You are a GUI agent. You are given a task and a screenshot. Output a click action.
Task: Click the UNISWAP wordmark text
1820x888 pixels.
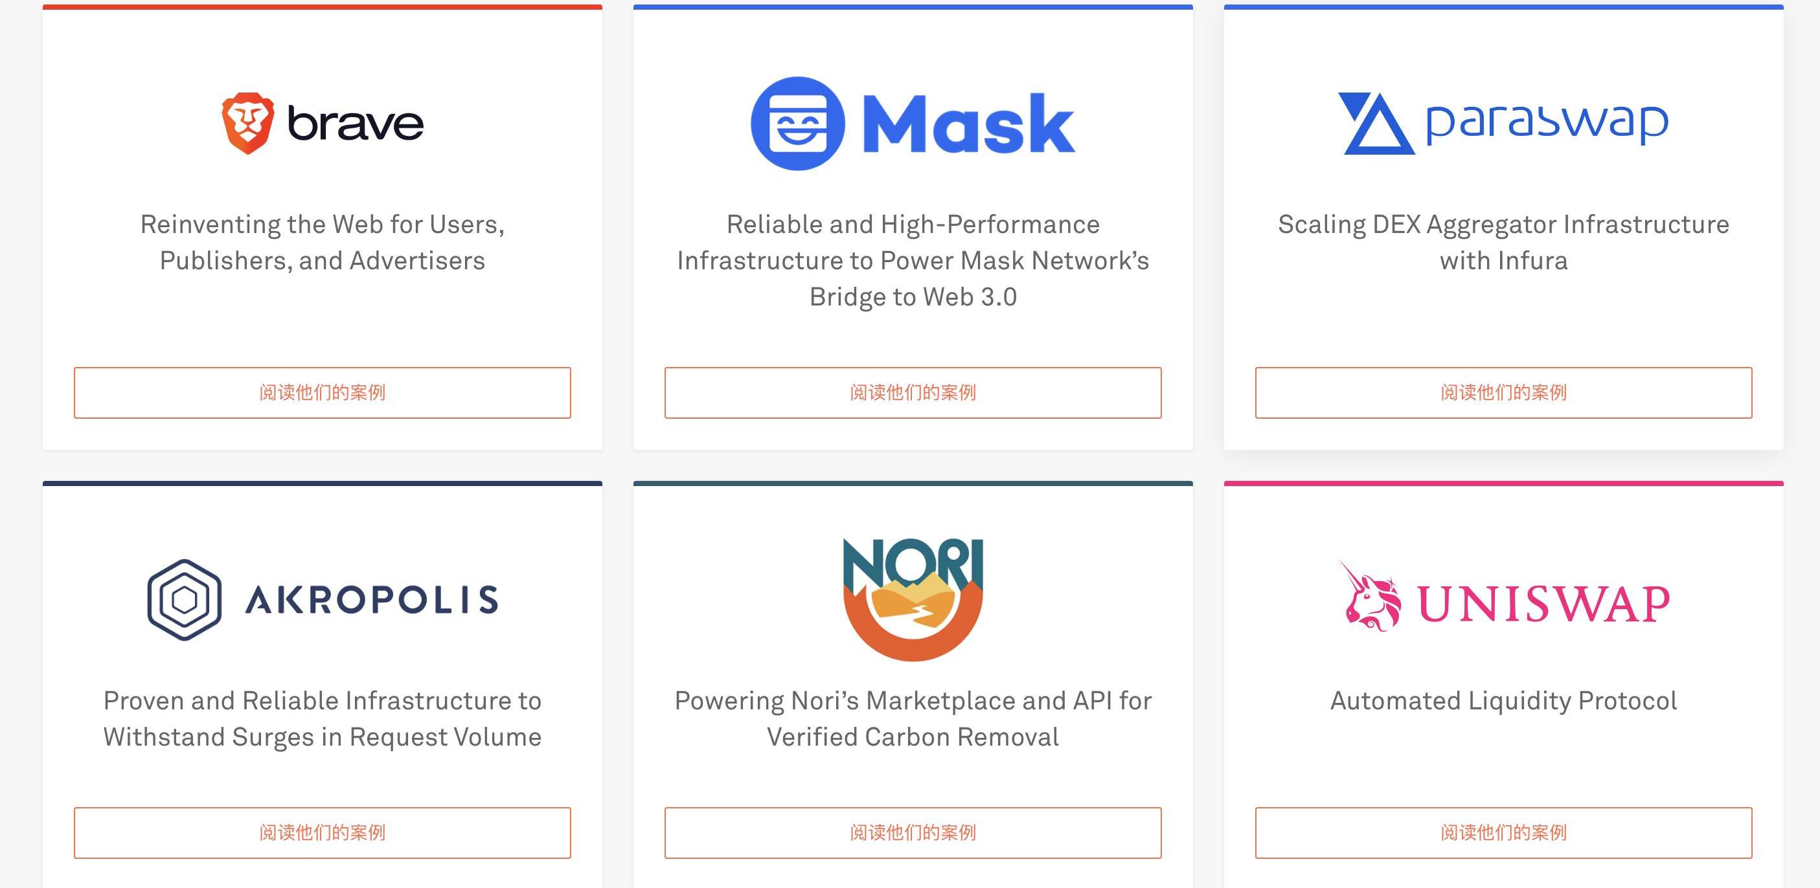tap(1543, 605)
